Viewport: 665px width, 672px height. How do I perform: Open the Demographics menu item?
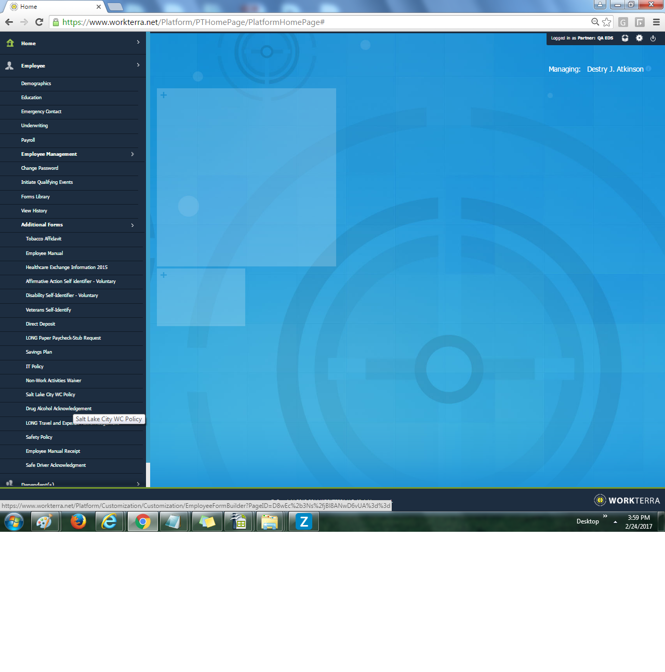pos(36,84)
